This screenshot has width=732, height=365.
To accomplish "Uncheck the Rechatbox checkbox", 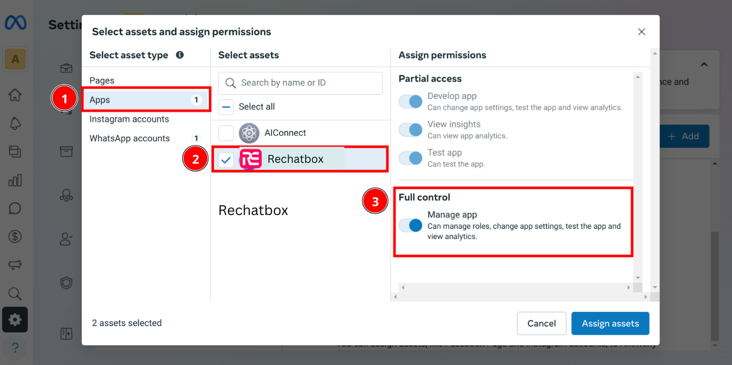I will coord(226,160).
